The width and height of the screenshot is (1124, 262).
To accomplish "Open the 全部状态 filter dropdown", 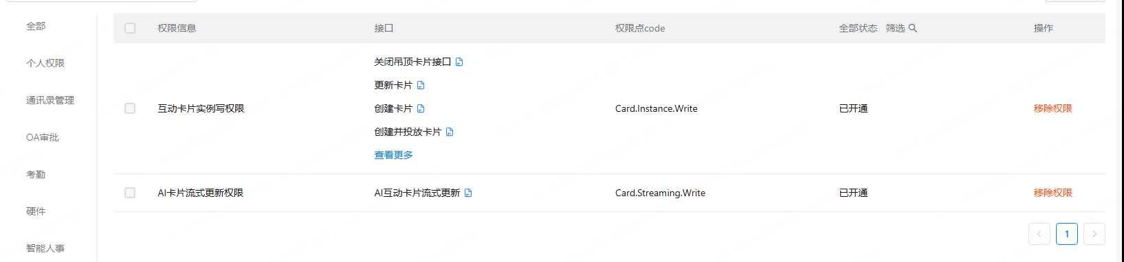I will [858, 28].
